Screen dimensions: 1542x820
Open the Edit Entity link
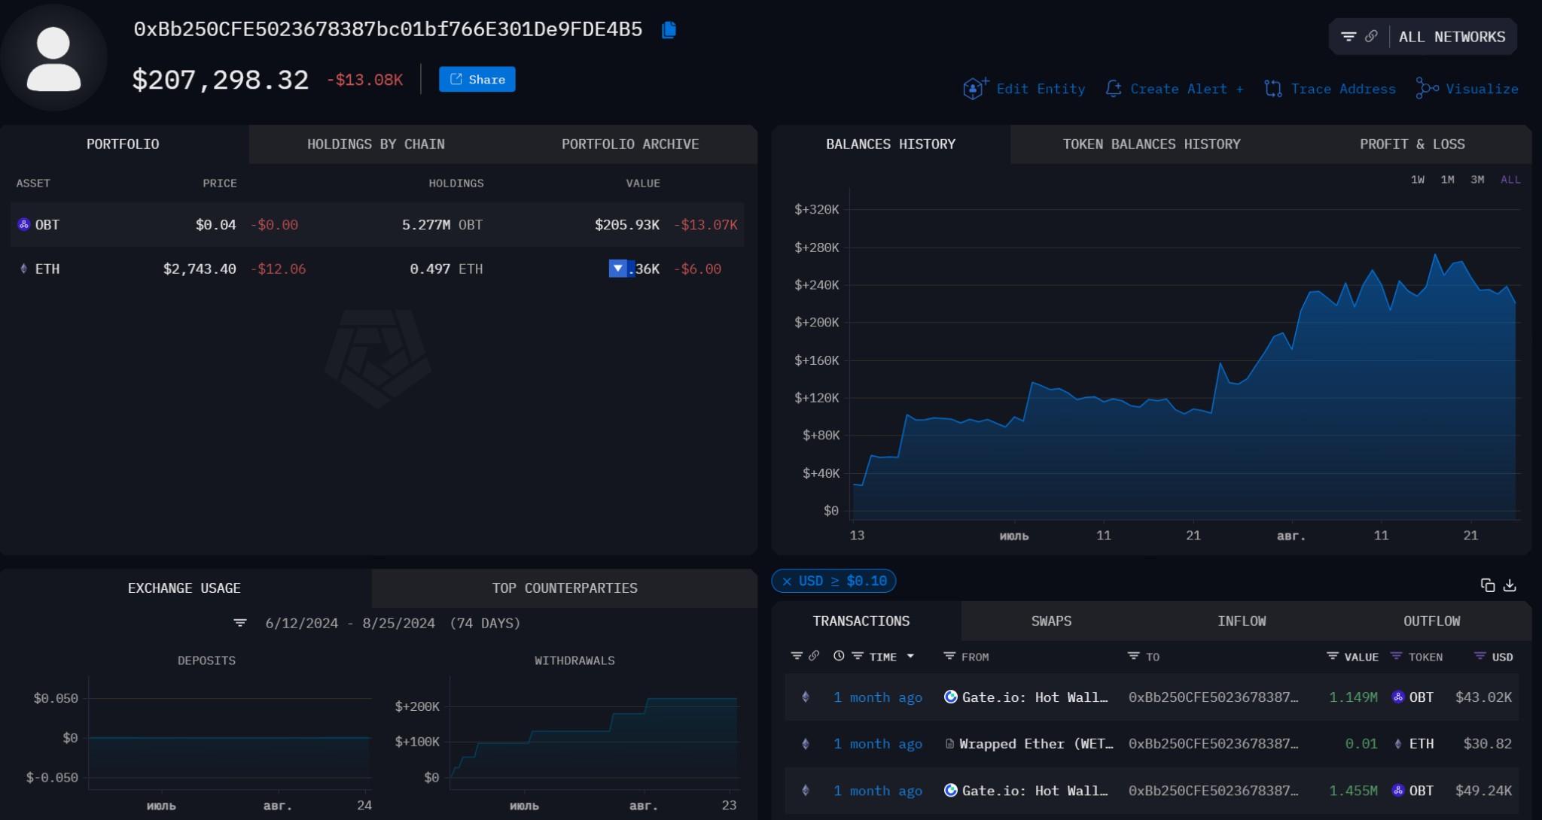[1041, 89]
